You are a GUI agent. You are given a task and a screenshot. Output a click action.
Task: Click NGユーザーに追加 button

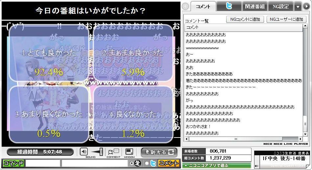[x=286, y=19]
